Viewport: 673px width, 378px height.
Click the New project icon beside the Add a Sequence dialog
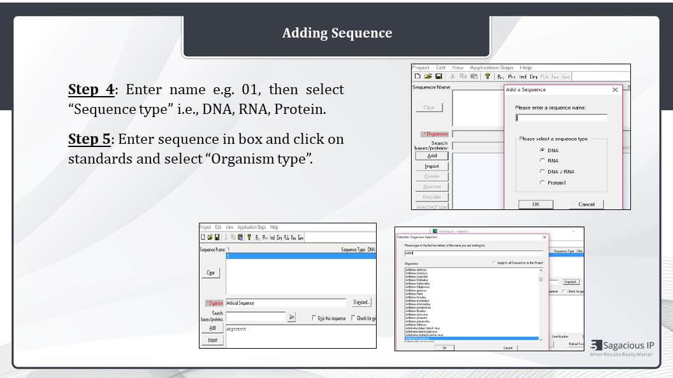point(417,76)
